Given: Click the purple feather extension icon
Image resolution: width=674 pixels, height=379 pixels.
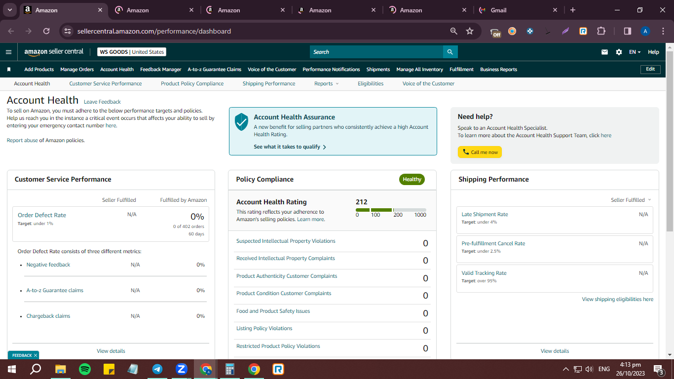Looking at the screenshot, I should 565,31.
